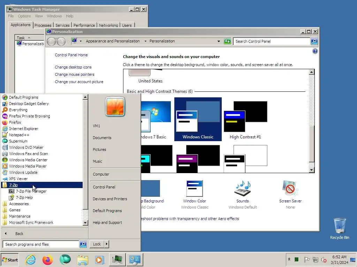The image size is (357, 267).
Task: Click the Supermium taskbar icon
Action: pyautogui.click(x=65, y=259)
